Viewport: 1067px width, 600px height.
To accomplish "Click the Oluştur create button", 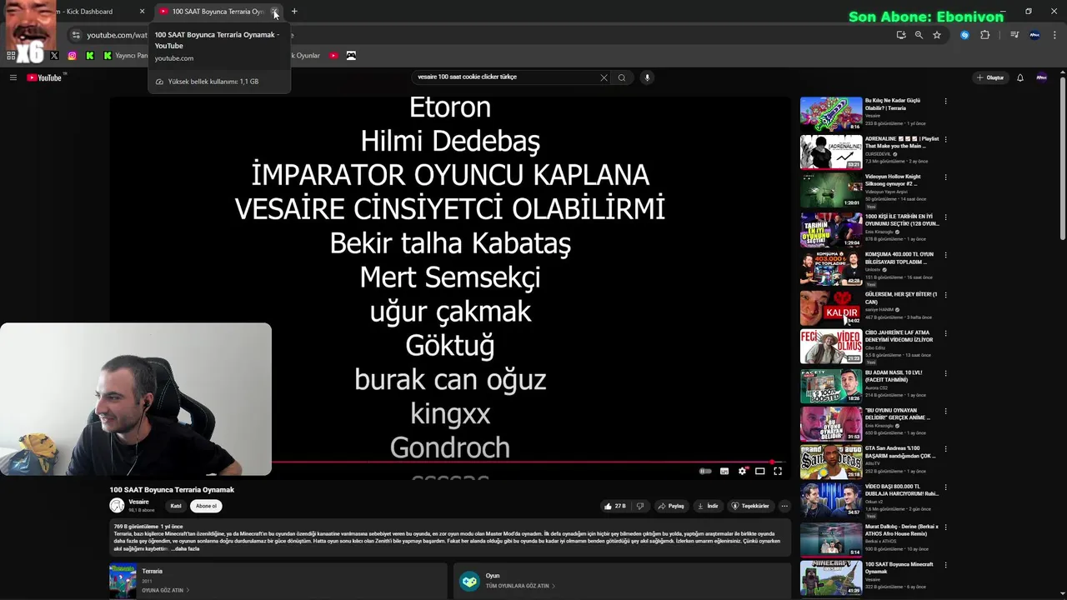I will (990, 77).
